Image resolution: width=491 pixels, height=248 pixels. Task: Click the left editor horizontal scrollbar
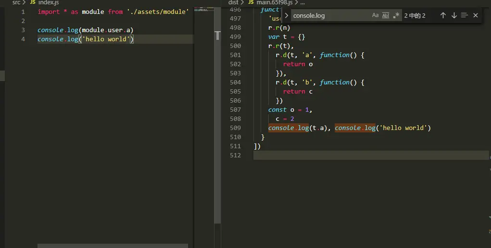113,246
